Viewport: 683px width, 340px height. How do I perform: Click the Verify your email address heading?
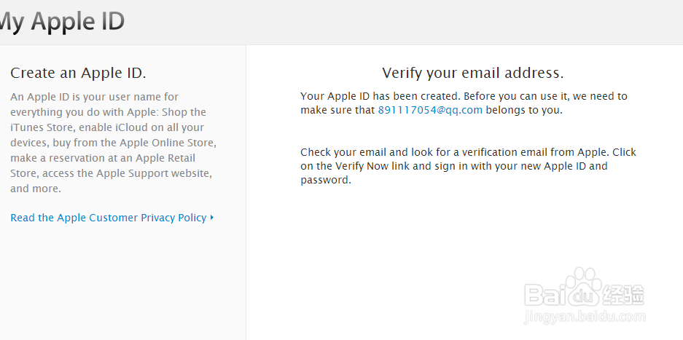pos(473,73)
